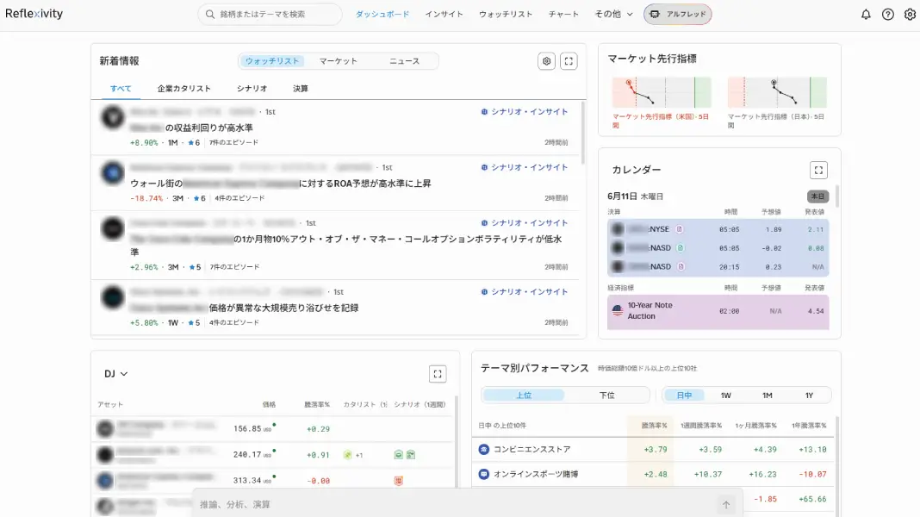920x517 pixels.
Task: Click the news feed vertical scrollbar
Action: click(x=582, y=134)
